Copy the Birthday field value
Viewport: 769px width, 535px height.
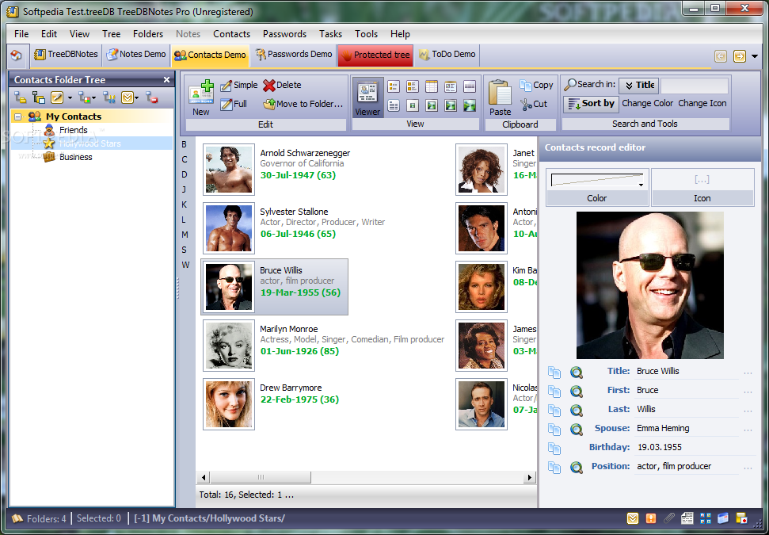554,449
